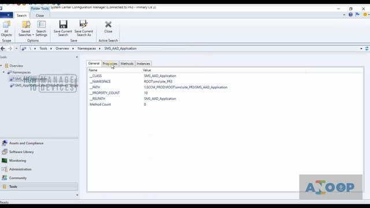This screenshot has width=370, height=208.
Task: Switch to the Instances tab
Action: (x=143, y=64)
